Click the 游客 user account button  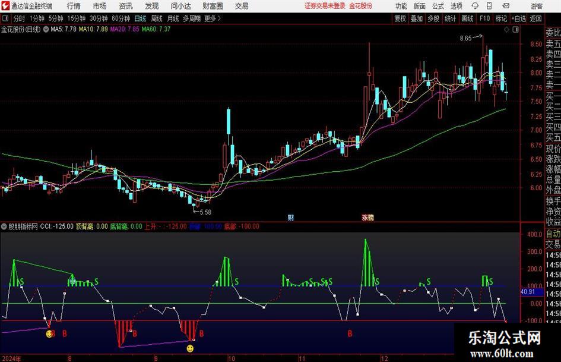(536, 6)
